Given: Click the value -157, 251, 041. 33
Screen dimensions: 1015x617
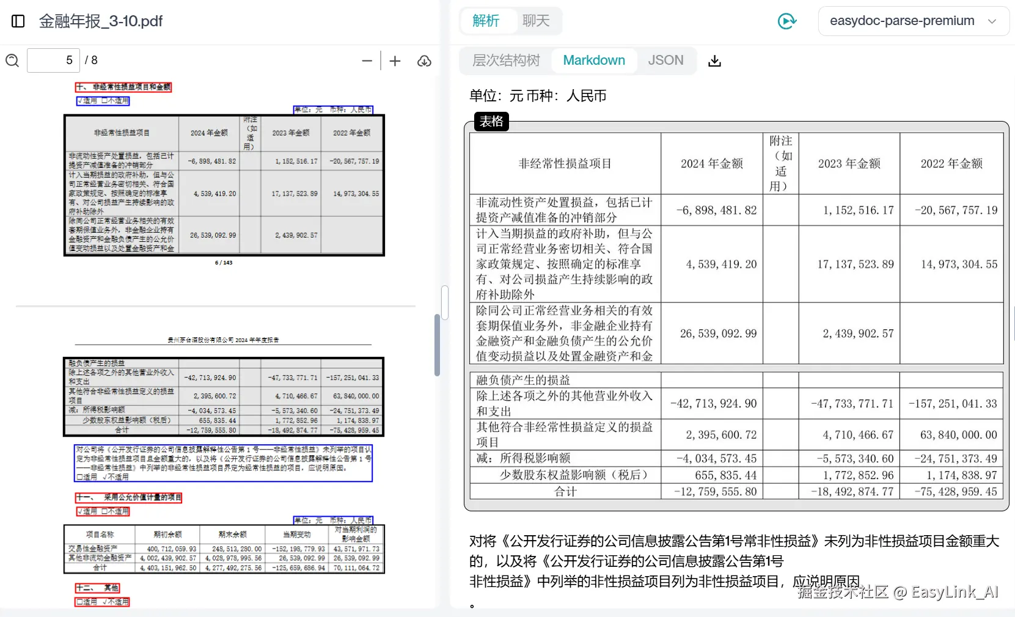Looking at the screenshot, I should pos(953,404).
